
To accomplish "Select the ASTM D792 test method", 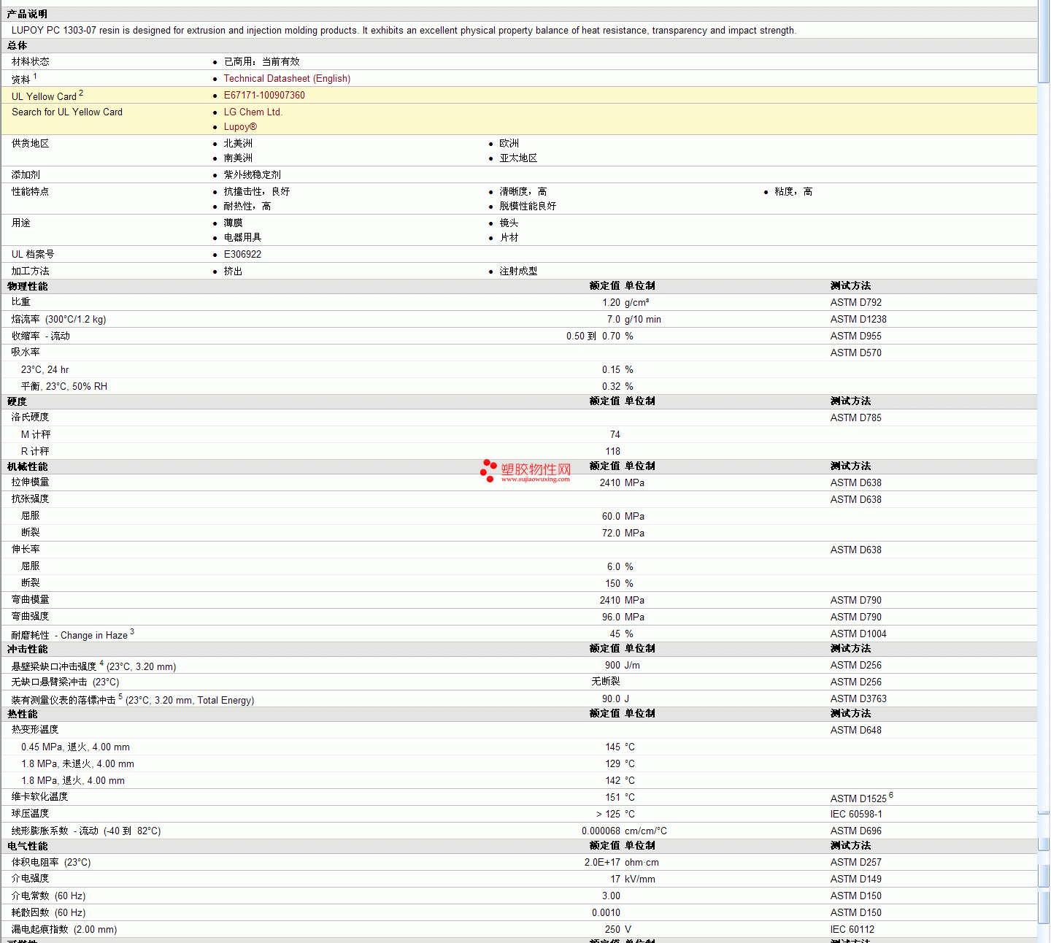I will (x=855, y=302).
